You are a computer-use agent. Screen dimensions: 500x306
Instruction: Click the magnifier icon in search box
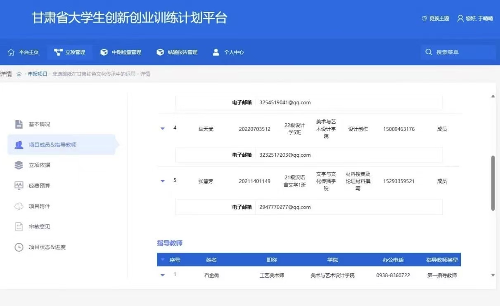pyautogui.click(x=429, y=52)
